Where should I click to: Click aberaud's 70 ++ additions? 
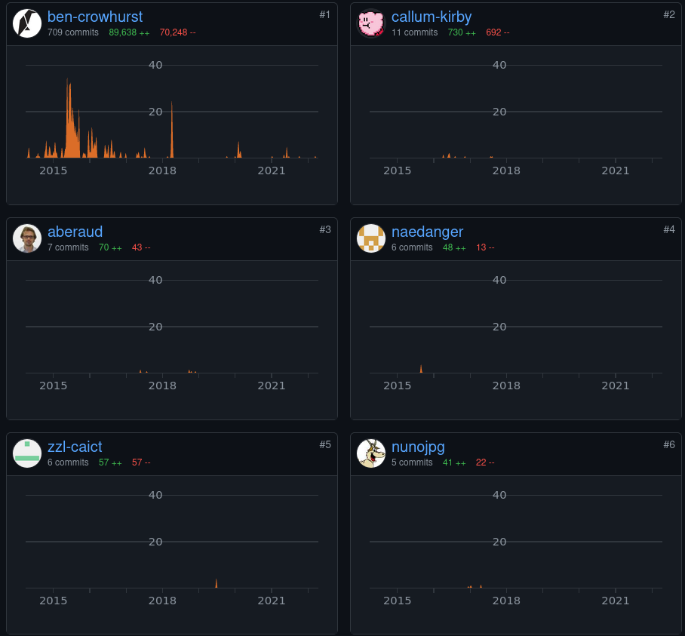pyautogui.click(x=110, y=247)
